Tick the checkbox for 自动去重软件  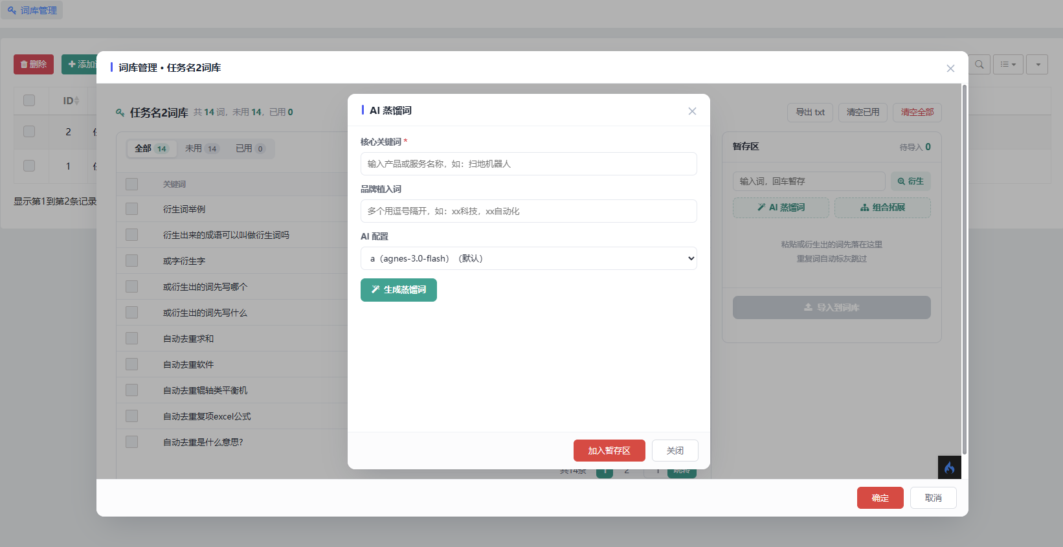tap(132, 364)
